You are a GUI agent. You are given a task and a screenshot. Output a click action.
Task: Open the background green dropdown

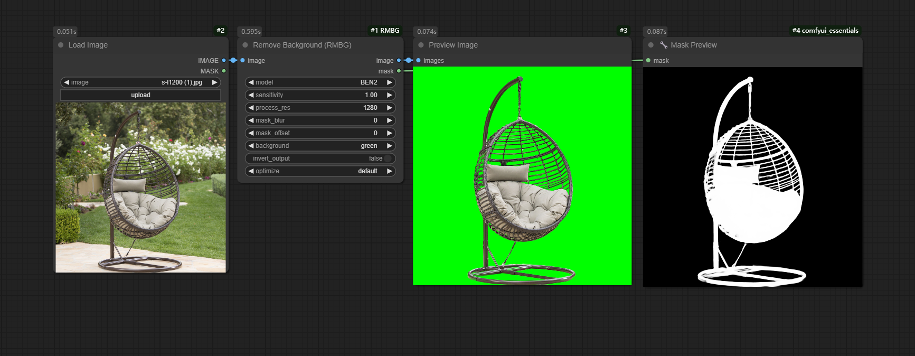320,146
